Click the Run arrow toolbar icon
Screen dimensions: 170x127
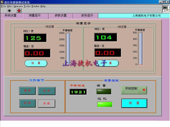click(9, 10)
